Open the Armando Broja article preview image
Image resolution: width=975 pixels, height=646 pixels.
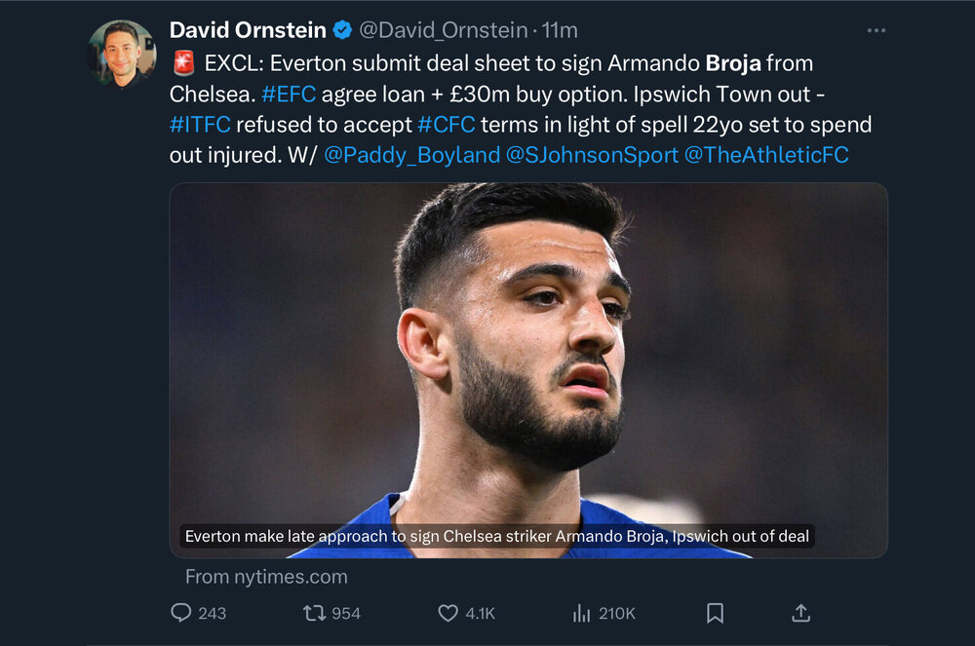[x=528, y=370]
